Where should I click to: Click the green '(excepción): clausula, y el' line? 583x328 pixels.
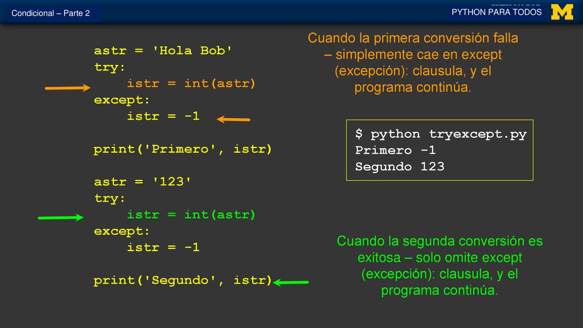[x=440, y=274]
